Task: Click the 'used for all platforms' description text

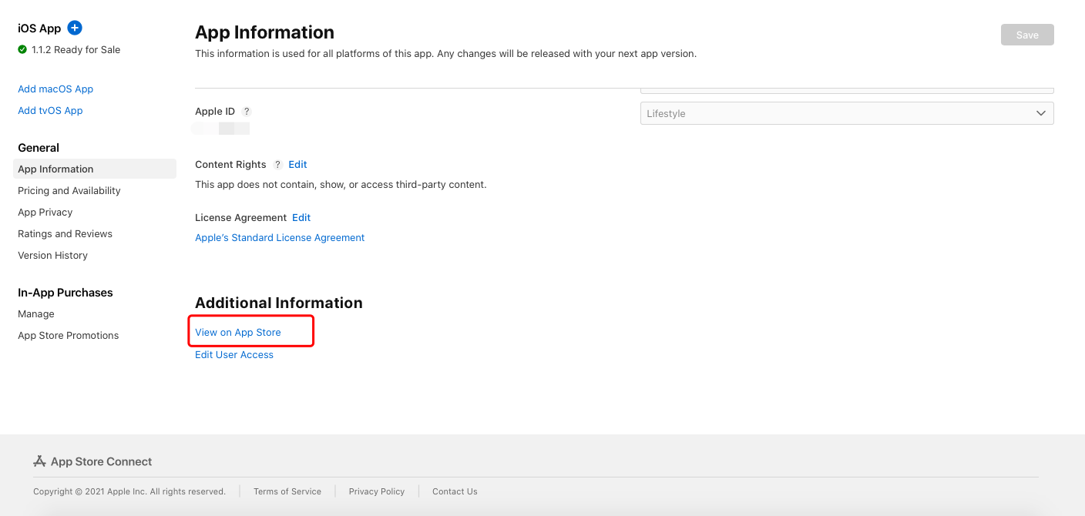Action: pos(445,54)
